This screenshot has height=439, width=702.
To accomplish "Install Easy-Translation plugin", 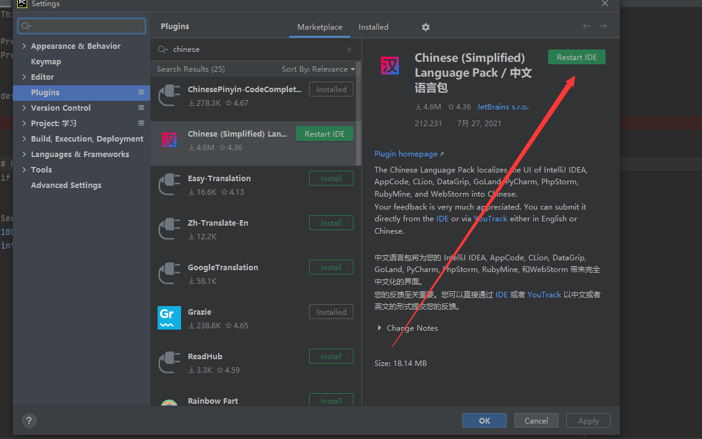I will pos(331,178).
